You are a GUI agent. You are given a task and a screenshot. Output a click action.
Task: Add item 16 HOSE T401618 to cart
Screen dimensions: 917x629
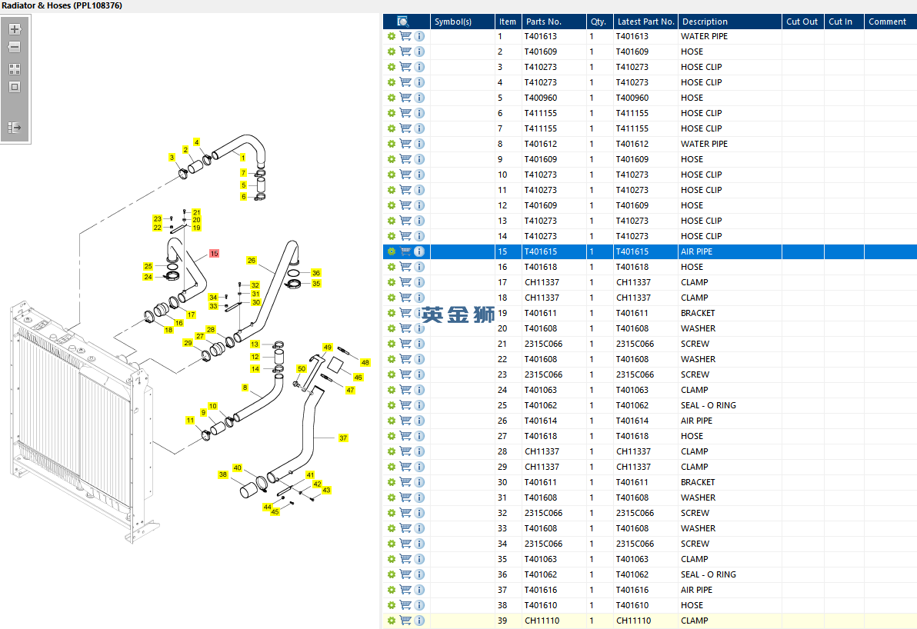click(405, 267)
